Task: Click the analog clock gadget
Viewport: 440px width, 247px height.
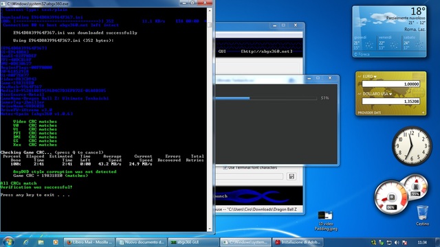Action: (x=412, y=145)
